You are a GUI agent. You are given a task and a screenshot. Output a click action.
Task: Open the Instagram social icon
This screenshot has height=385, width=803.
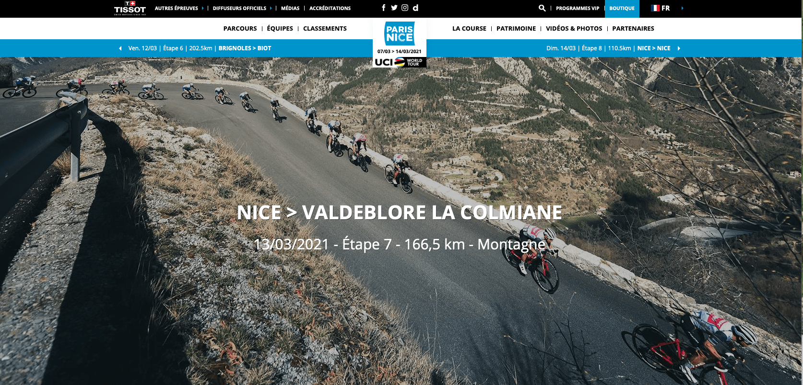point(405,8)
